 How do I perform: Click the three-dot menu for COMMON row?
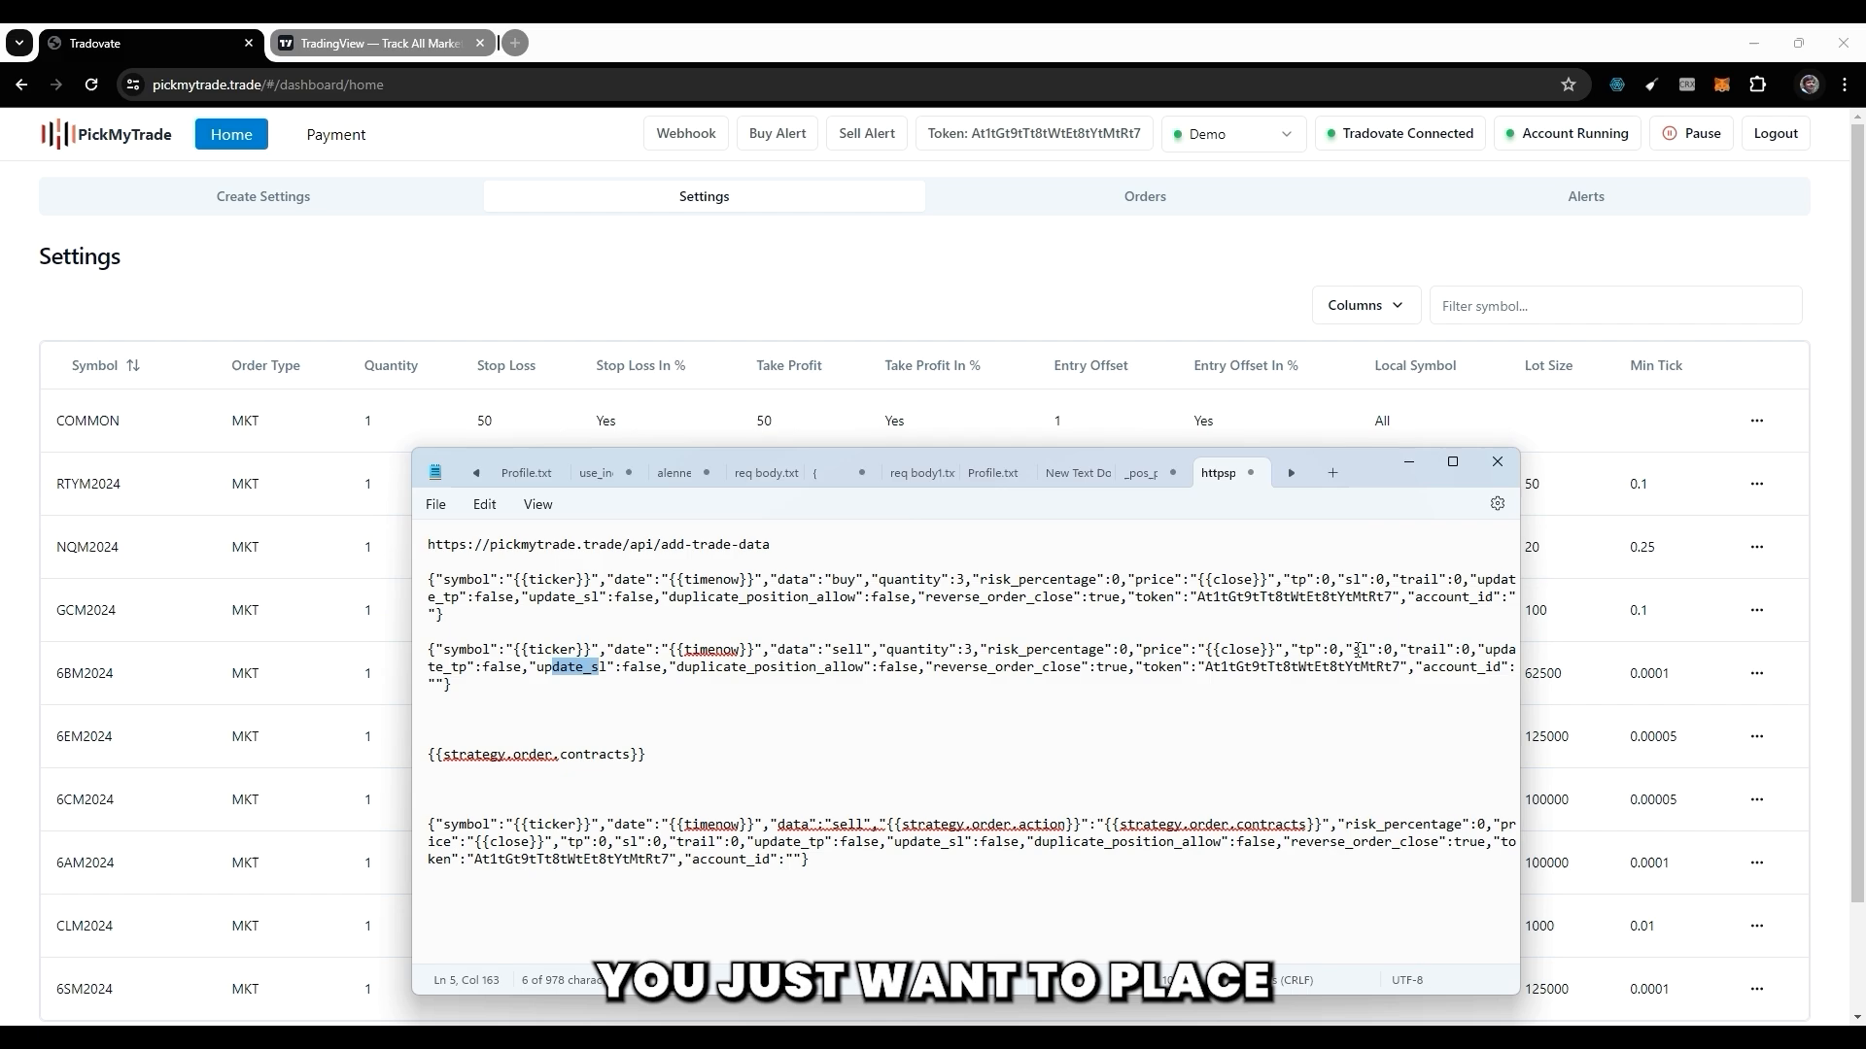pos(1757,421)
